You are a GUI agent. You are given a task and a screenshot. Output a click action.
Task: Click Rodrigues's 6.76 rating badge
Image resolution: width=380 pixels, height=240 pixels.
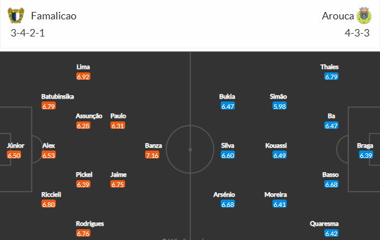[x=83, y=233]
